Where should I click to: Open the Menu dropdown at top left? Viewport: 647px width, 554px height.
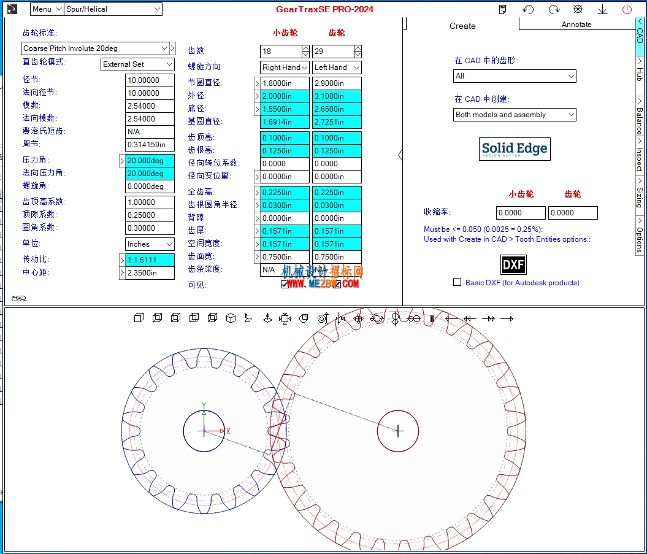tap(47, 9)
